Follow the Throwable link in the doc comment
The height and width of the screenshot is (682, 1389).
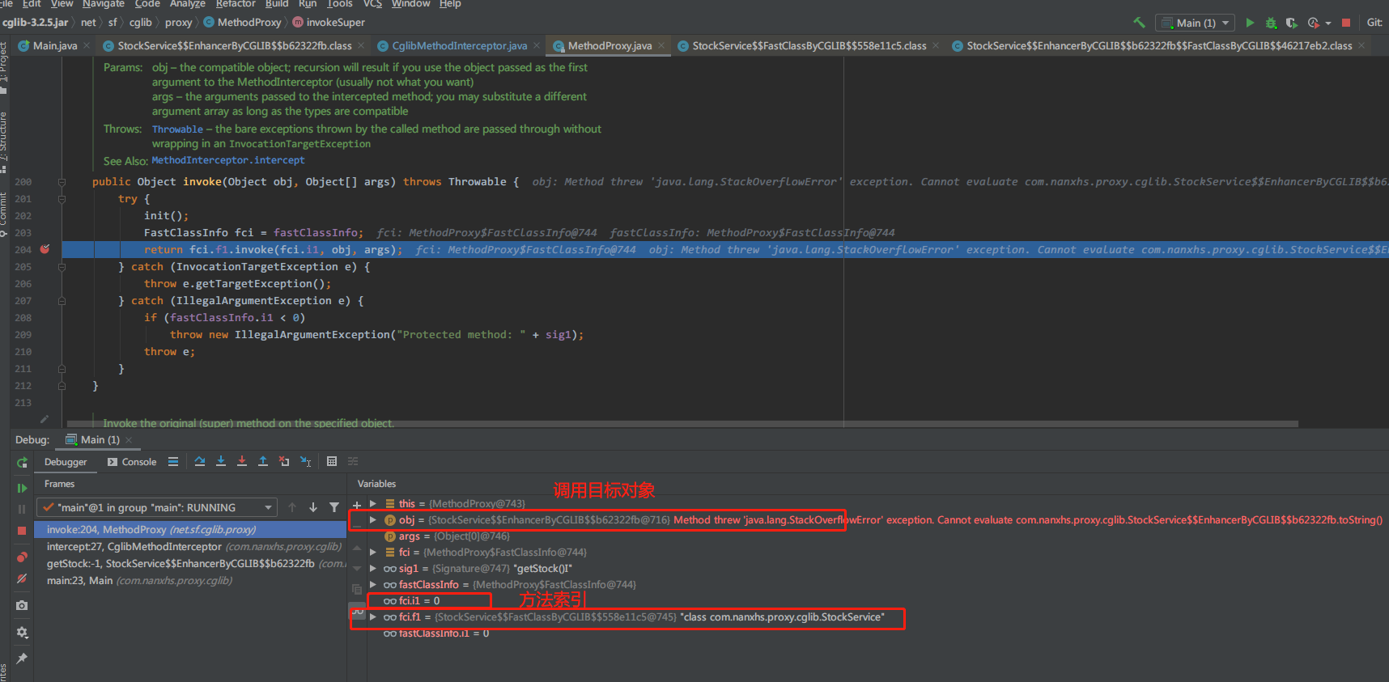click(177, 129)
